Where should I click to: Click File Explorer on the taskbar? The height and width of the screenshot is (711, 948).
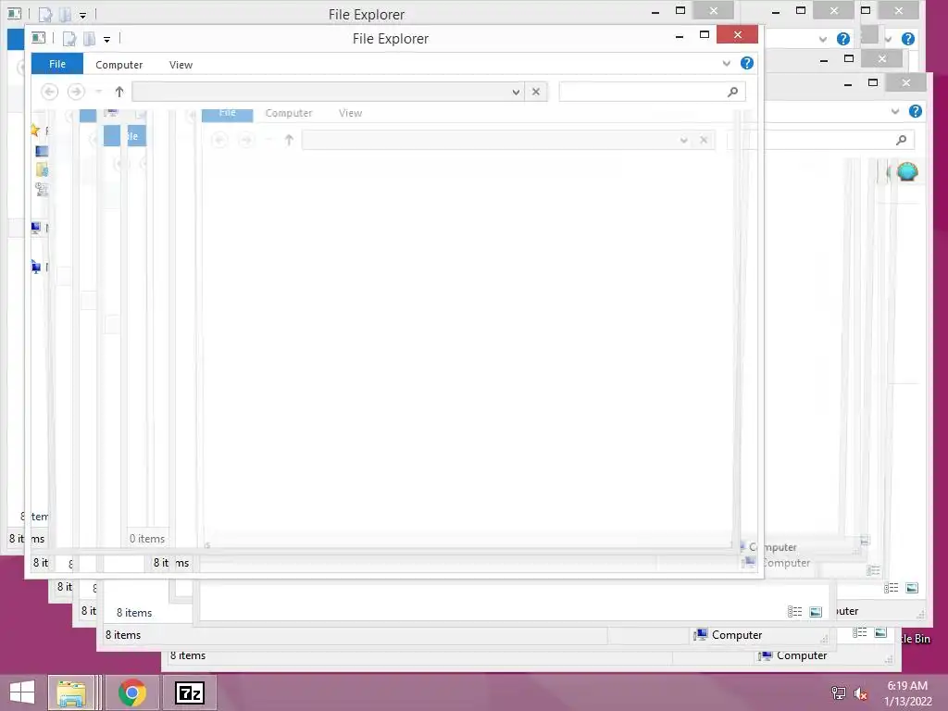coord(70,692)
